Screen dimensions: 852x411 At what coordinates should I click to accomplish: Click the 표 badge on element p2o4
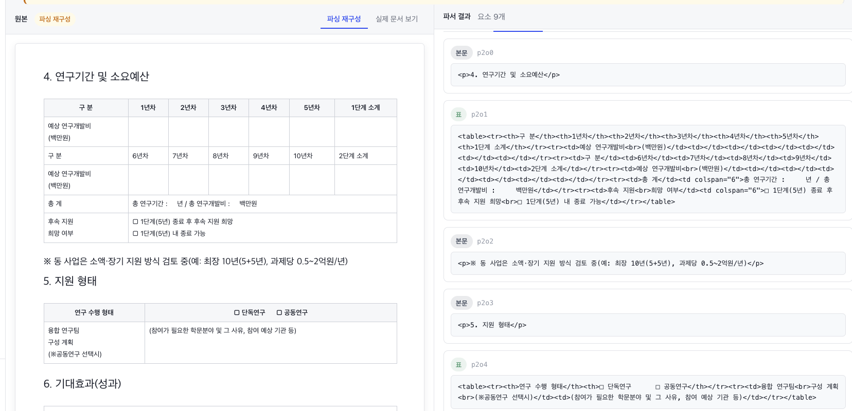(x=458, y=365)
